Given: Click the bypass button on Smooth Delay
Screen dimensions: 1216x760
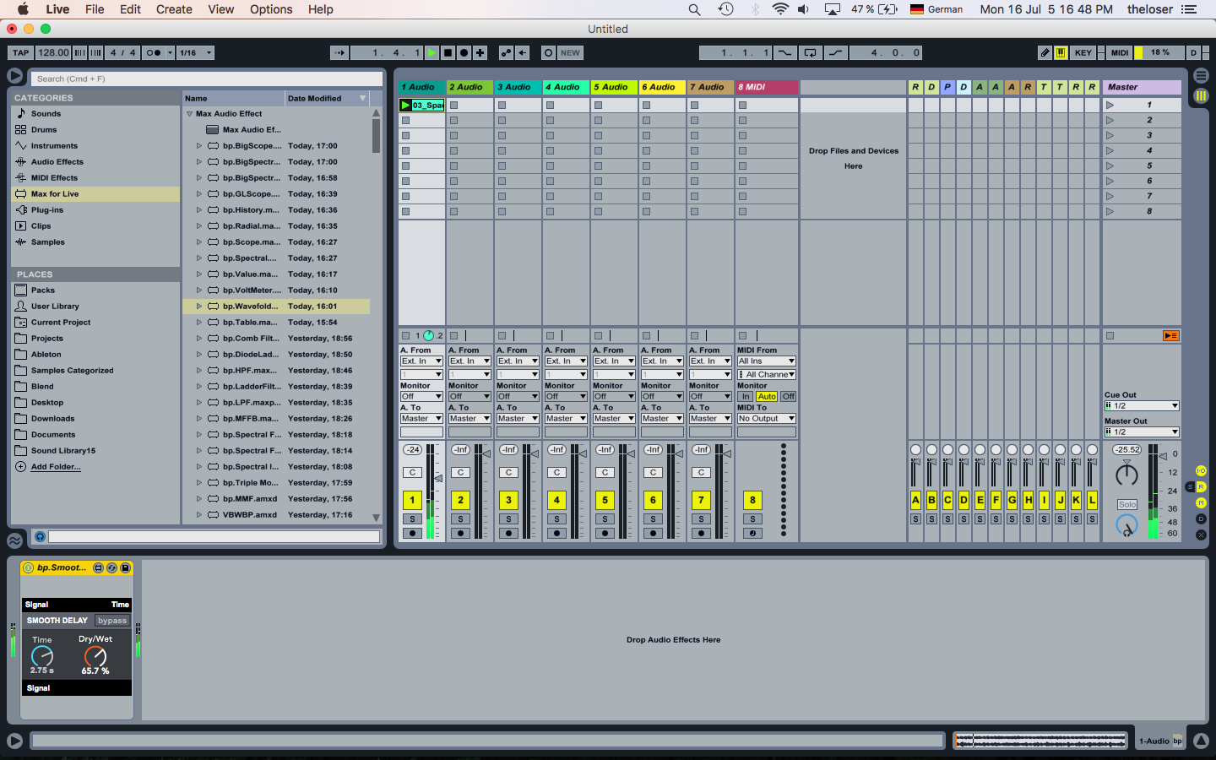Looking at the screenshot, I should (x=111, y=621).
